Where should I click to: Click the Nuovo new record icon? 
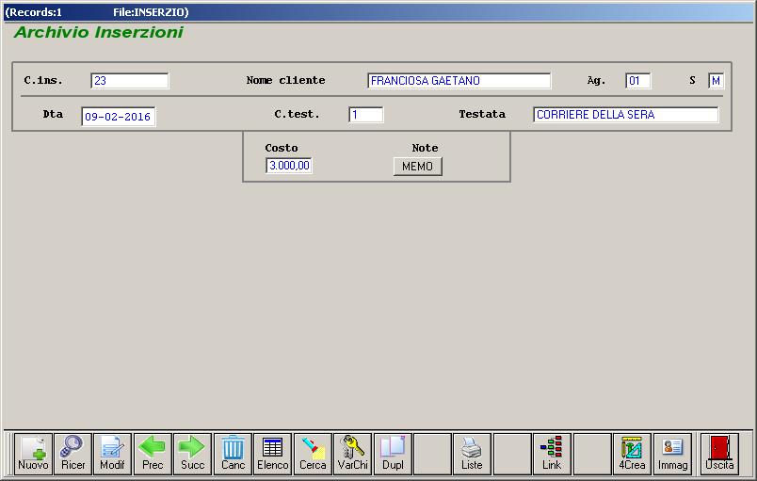pos(33,454)
